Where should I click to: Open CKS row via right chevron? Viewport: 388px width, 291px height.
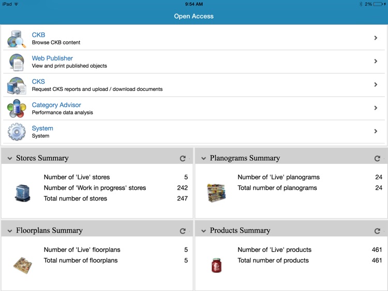tap(376, 85)
